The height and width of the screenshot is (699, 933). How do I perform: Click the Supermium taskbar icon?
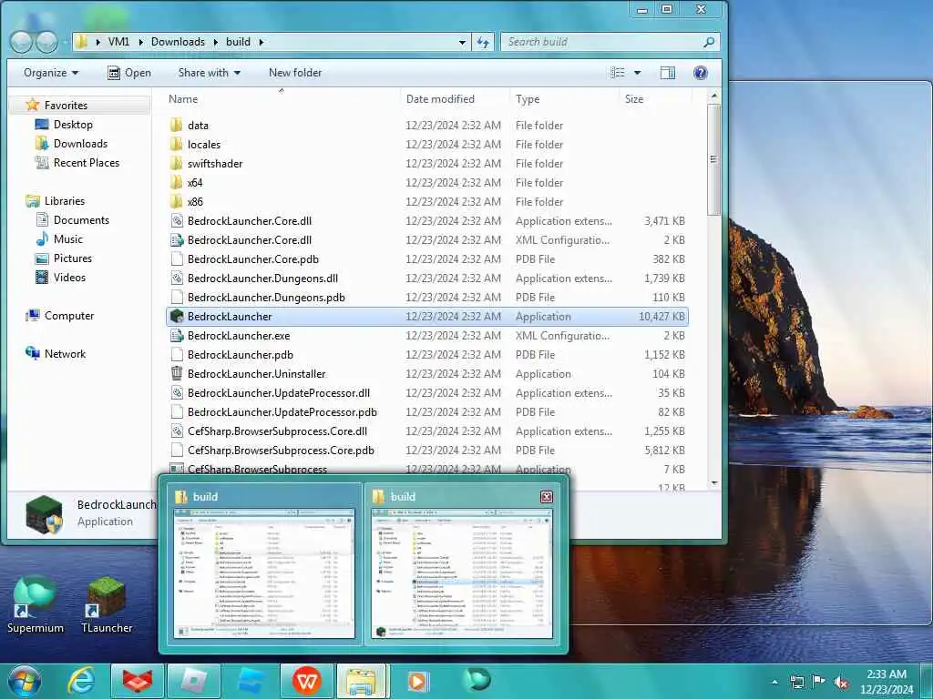[476, 680]
